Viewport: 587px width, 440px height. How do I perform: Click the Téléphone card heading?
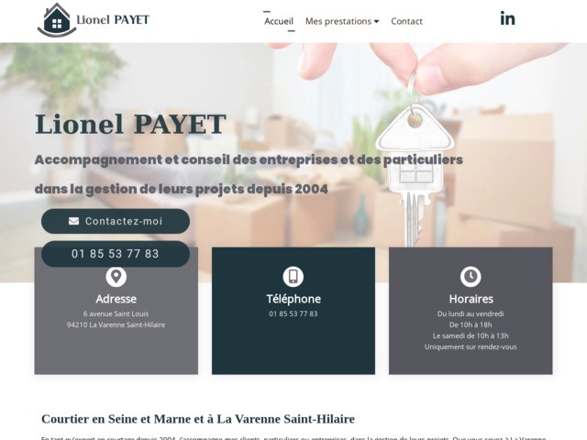(293, 299)
